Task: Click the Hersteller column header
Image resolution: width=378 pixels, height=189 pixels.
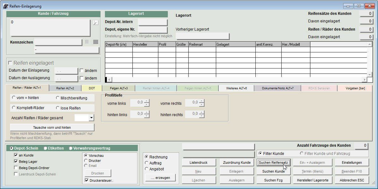Action: point(145,44)
